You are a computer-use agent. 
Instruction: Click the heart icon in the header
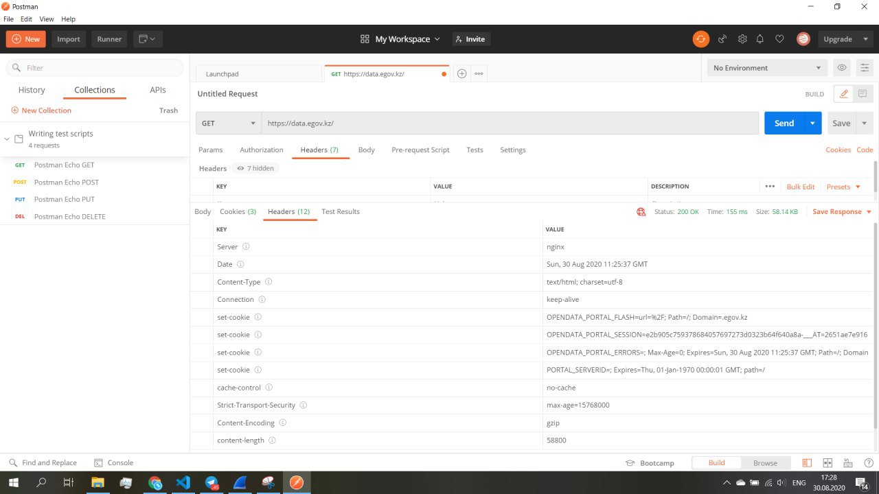(779, 39)
